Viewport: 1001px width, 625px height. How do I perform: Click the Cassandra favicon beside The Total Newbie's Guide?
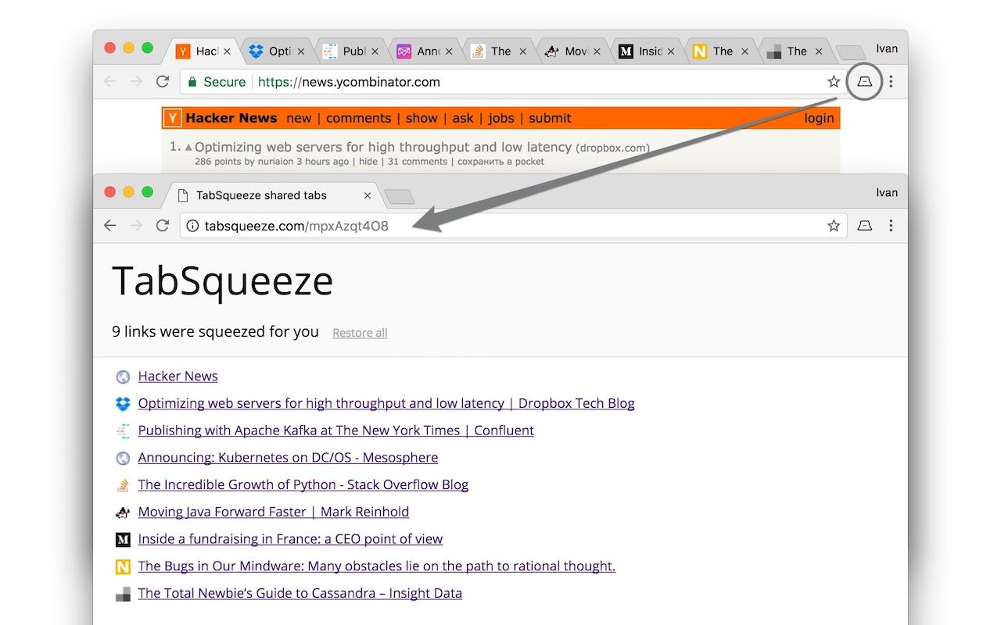[123, 594]
